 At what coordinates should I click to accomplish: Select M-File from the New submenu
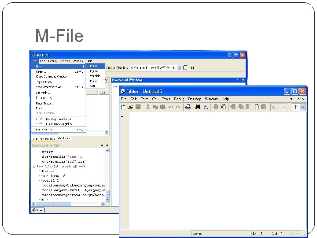point(95,66)
